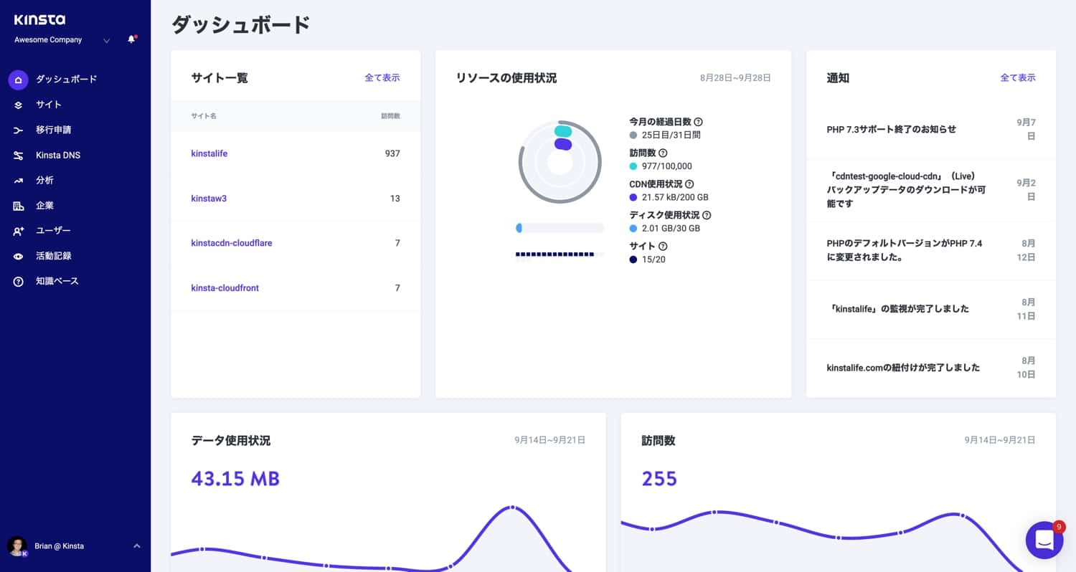This screenshot has width=1076, height=572.
Task: Select 知識ベース in the sidebar menu
Action: [57, 281]
